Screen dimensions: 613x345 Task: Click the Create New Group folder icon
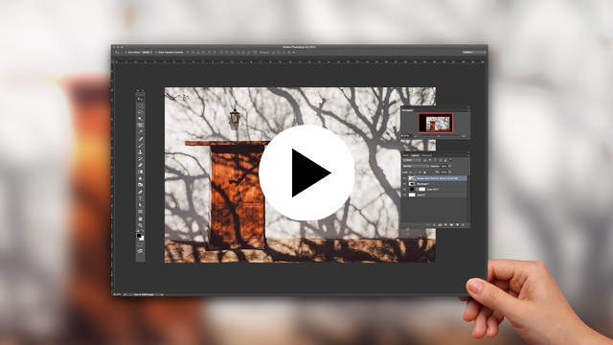pos(451,225)
